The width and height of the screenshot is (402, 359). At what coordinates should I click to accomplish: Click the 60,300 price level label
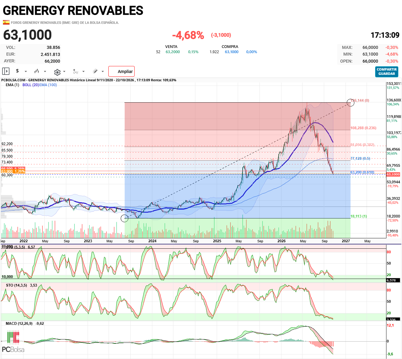[7, 175]
